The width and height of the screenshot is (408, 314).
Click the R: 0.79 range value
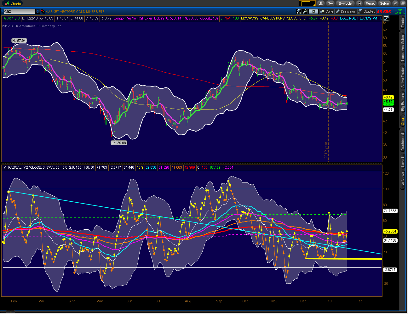(x=106, y=18)
